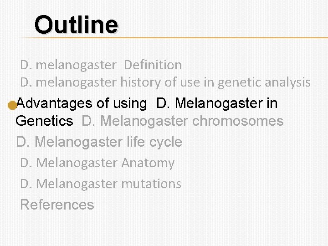Click the orange divider line under the title
The image size is (328, 246).
point(182,37)
